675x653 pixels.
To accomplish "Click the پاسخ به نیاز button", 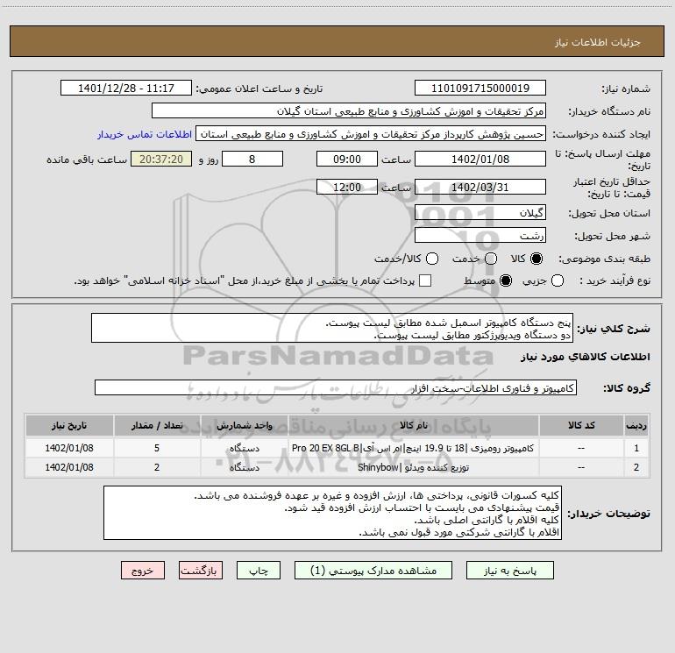I will click(510, 571).
